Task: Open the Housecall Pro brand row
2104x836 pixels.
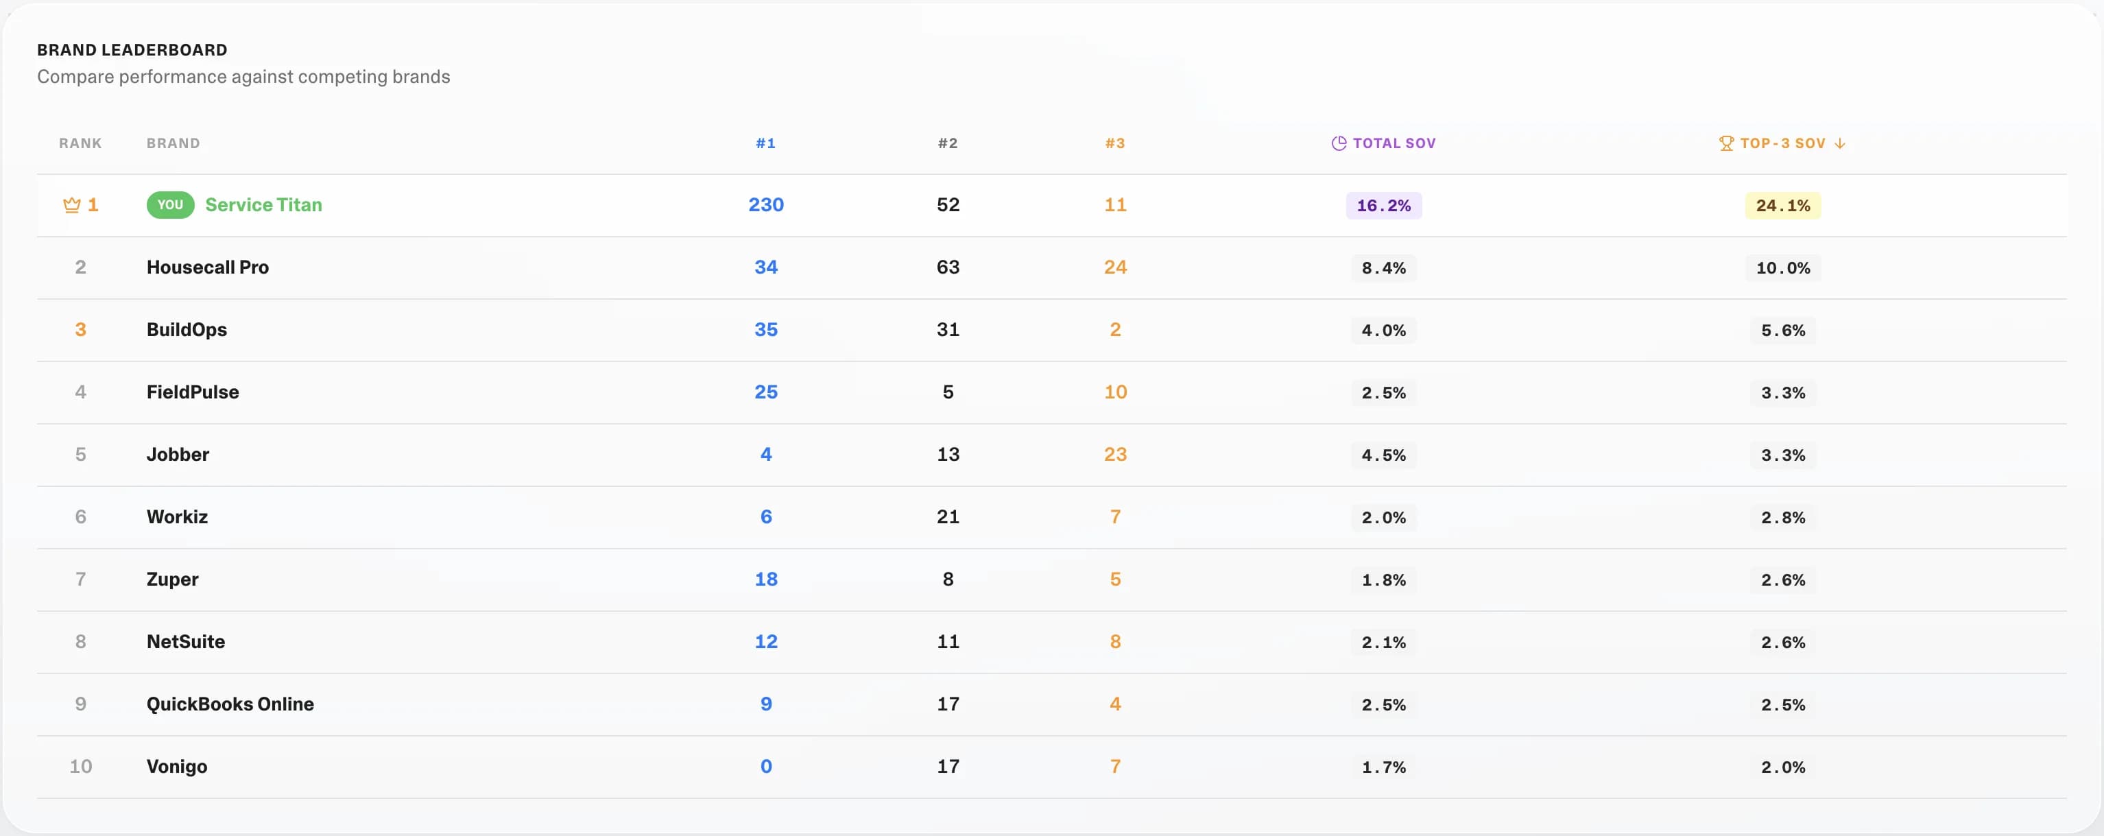Action: 208,267
